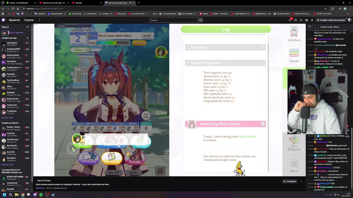Open el_yuste live channel
This screenshot has height=198, width=353.
point(15,153)
